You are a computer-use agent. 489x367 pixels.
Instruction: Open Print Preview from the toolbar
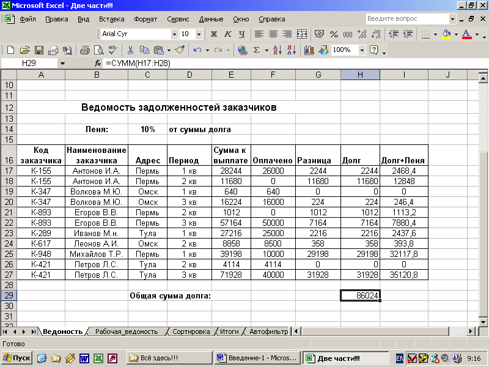98,50
